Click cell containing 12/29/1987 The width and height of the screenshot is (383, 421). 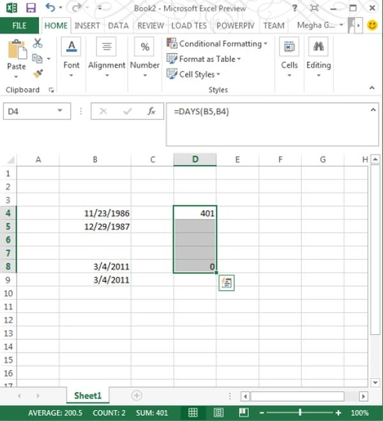click(95, 226)
